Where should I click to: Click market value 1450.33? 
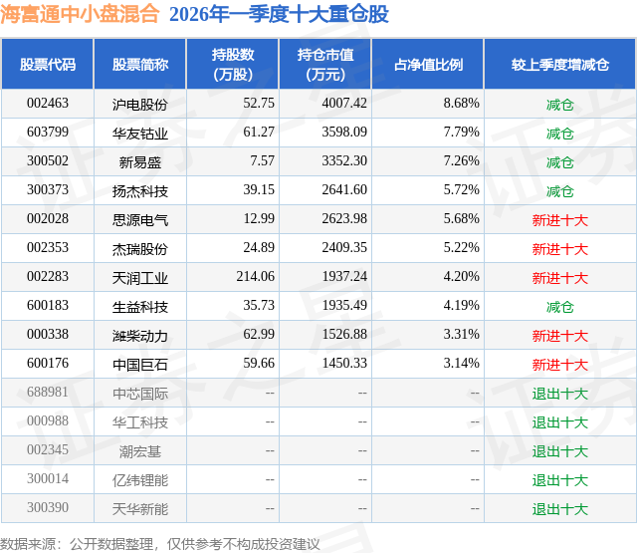tap(344, 363)
